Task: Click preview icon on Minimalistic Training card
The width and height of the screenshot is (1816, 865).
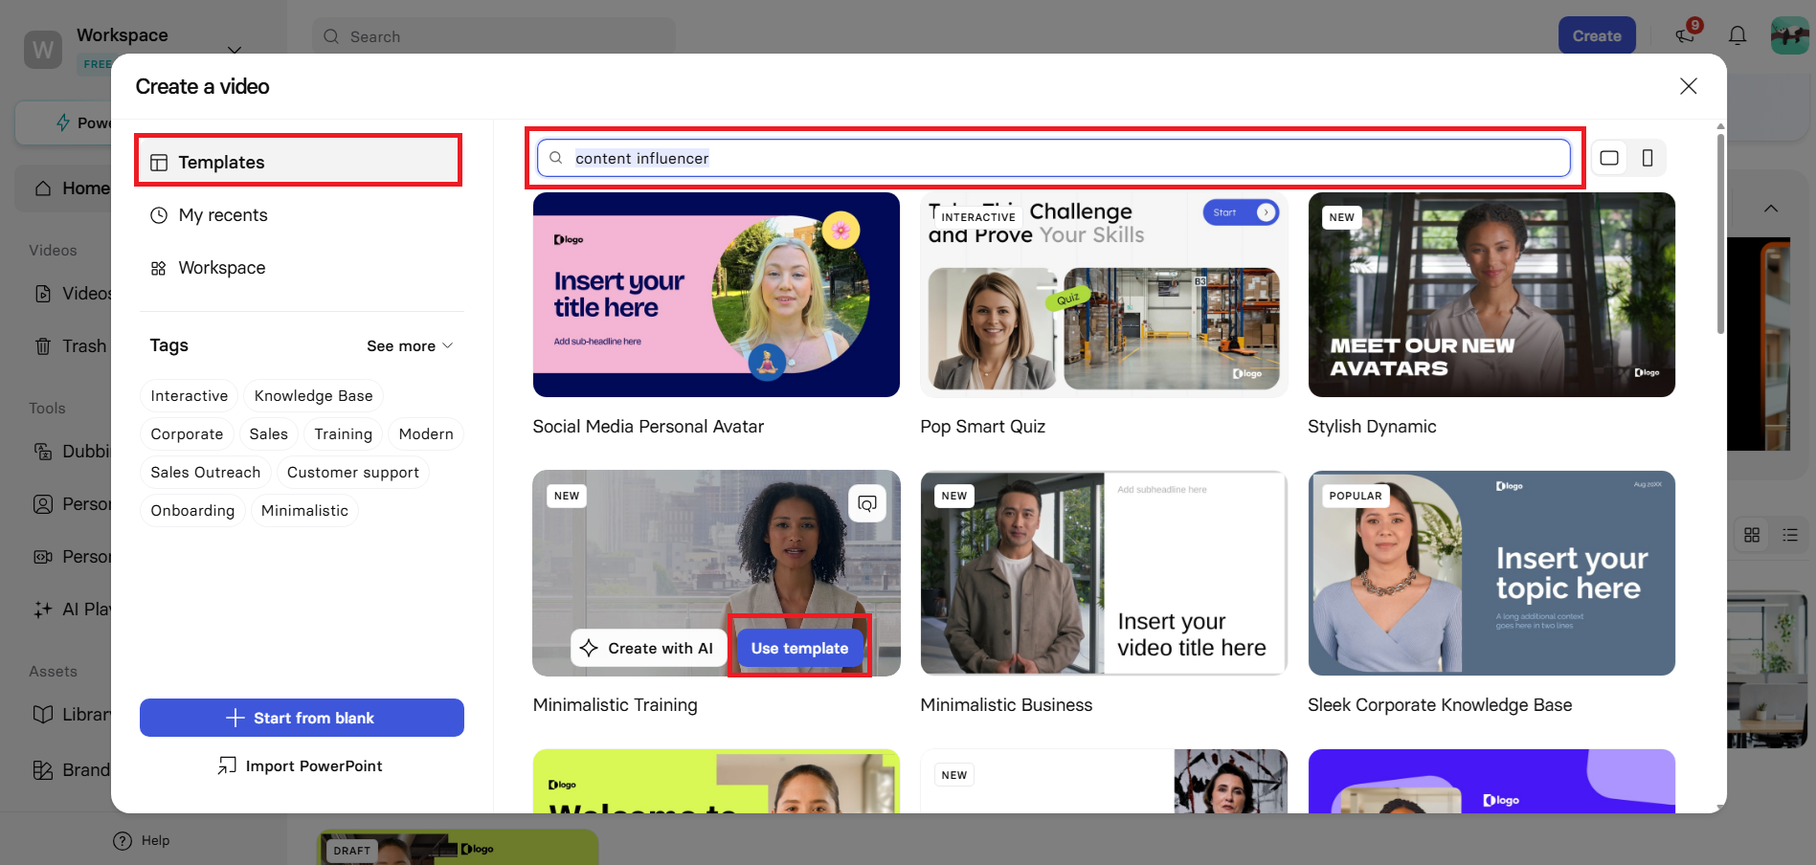Action: [x=867, y=503]
